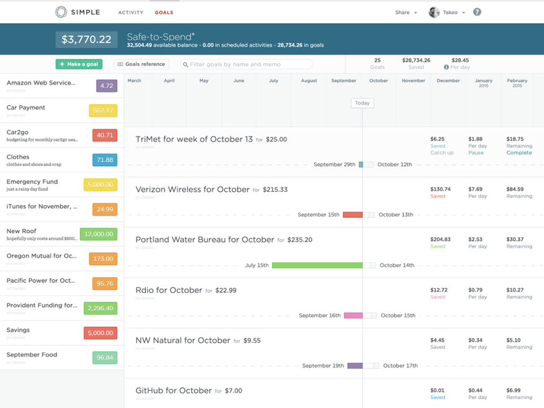Click the 25 Goals count
This screenshot has height=408, width=544.
click(377, 64)
